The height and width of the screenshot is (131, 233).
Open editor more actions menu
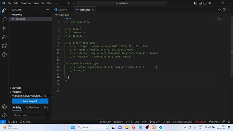(x=229, y=10)
